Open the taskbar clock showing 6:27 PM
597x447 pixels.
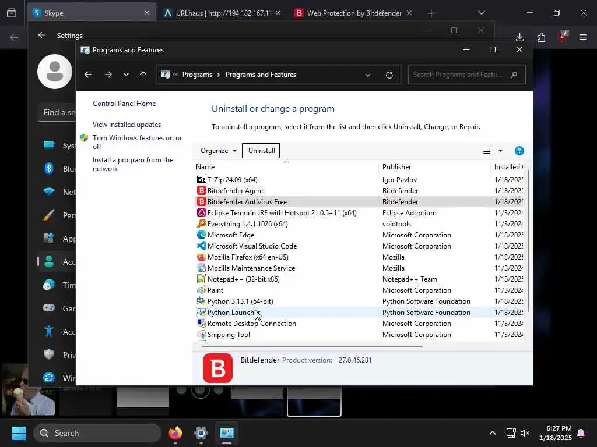coord(555,433)
